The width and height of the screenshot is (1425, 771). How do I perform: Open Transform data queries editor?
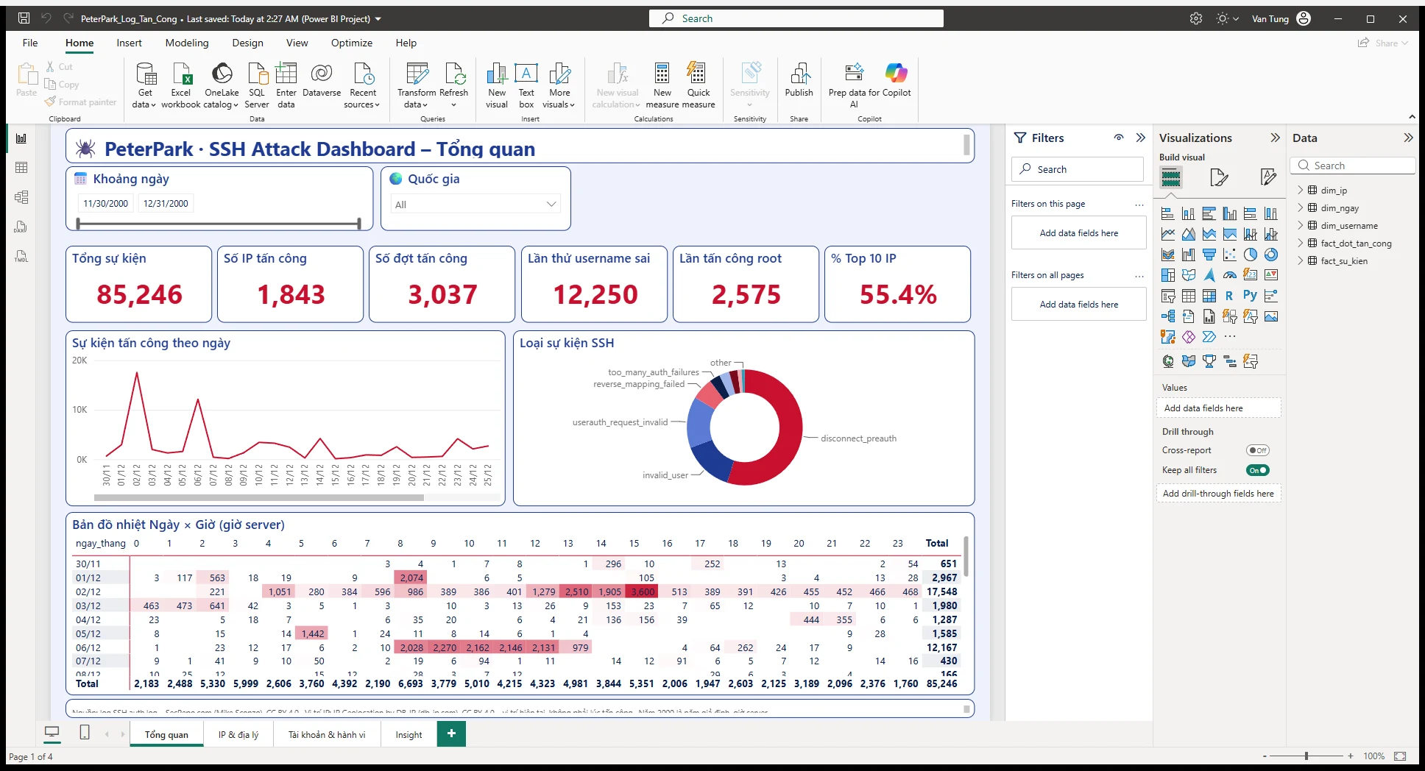[x=417, y=85]
